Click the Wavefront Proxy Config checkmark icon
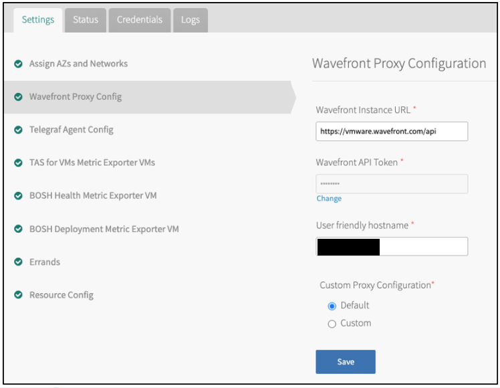500x388 pixels. click(18, 97)
